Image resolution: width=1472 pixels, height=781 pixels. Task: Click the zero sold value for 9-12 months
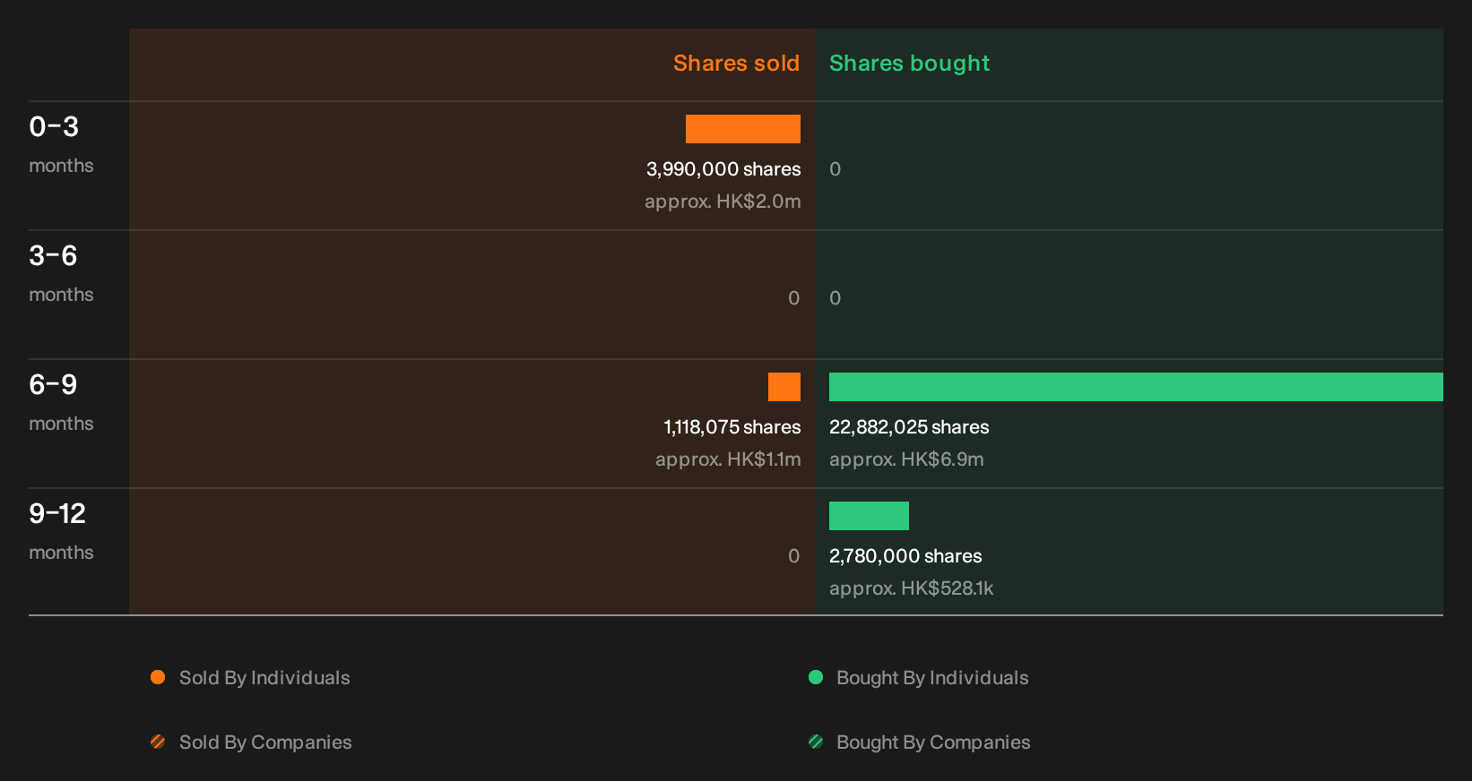click(x=793, y=556)
